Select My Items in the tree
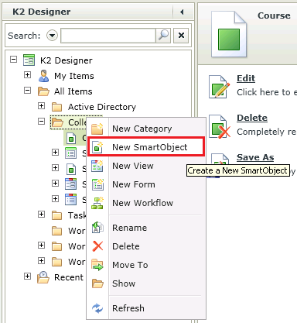 click(x=74, y=76)
